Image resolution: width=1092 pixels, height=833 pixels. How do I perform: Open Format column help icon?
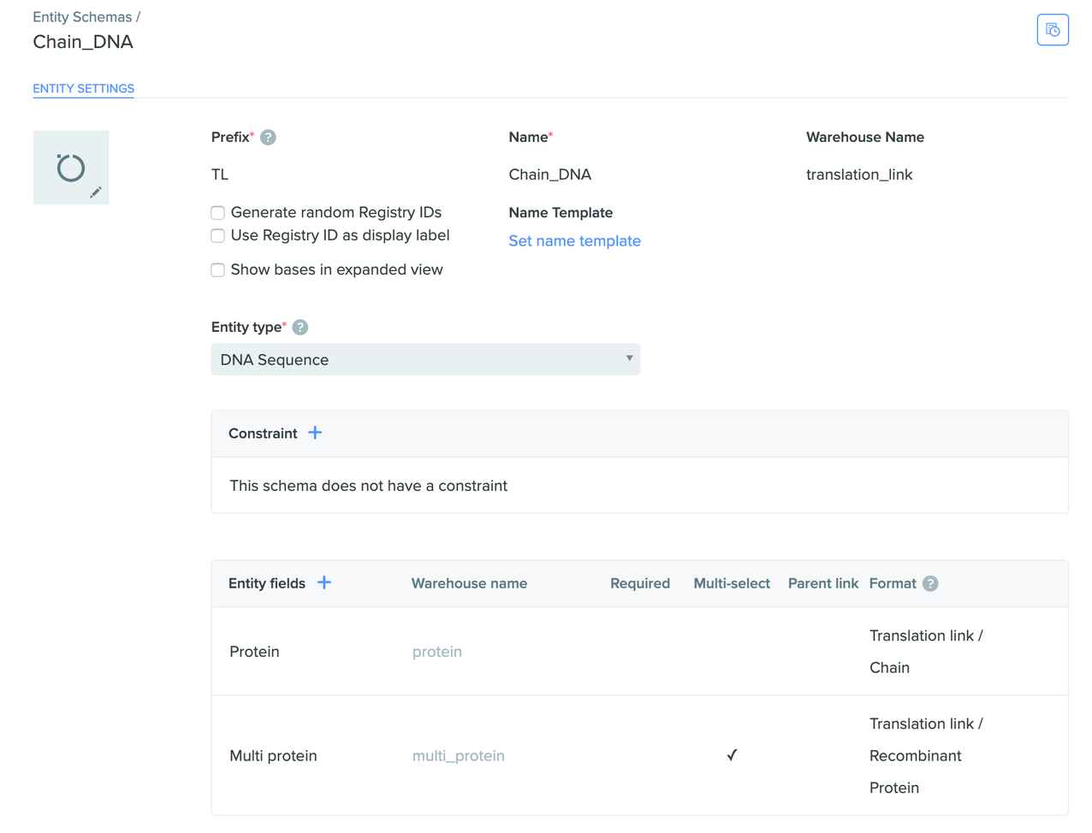(930, 583)
